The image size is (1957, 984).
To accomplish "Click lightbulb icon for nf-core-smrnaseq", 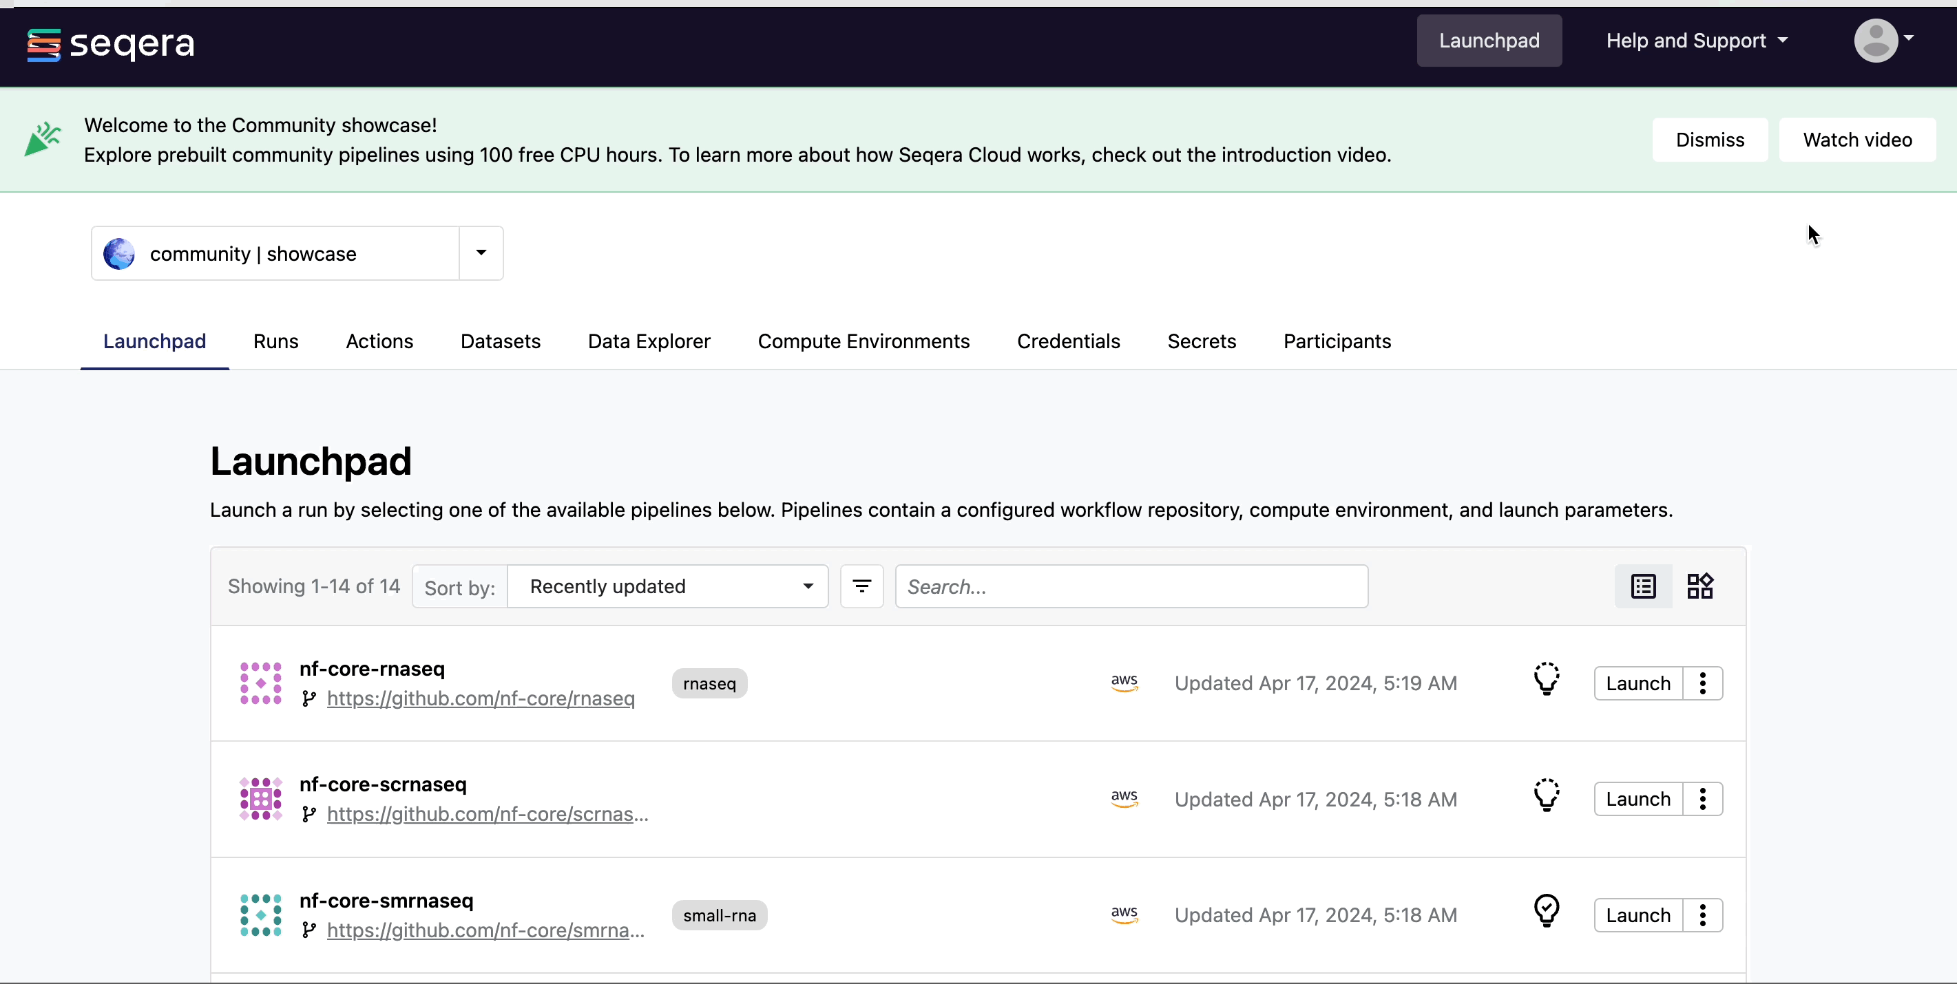I will (x=1546, y=910).
